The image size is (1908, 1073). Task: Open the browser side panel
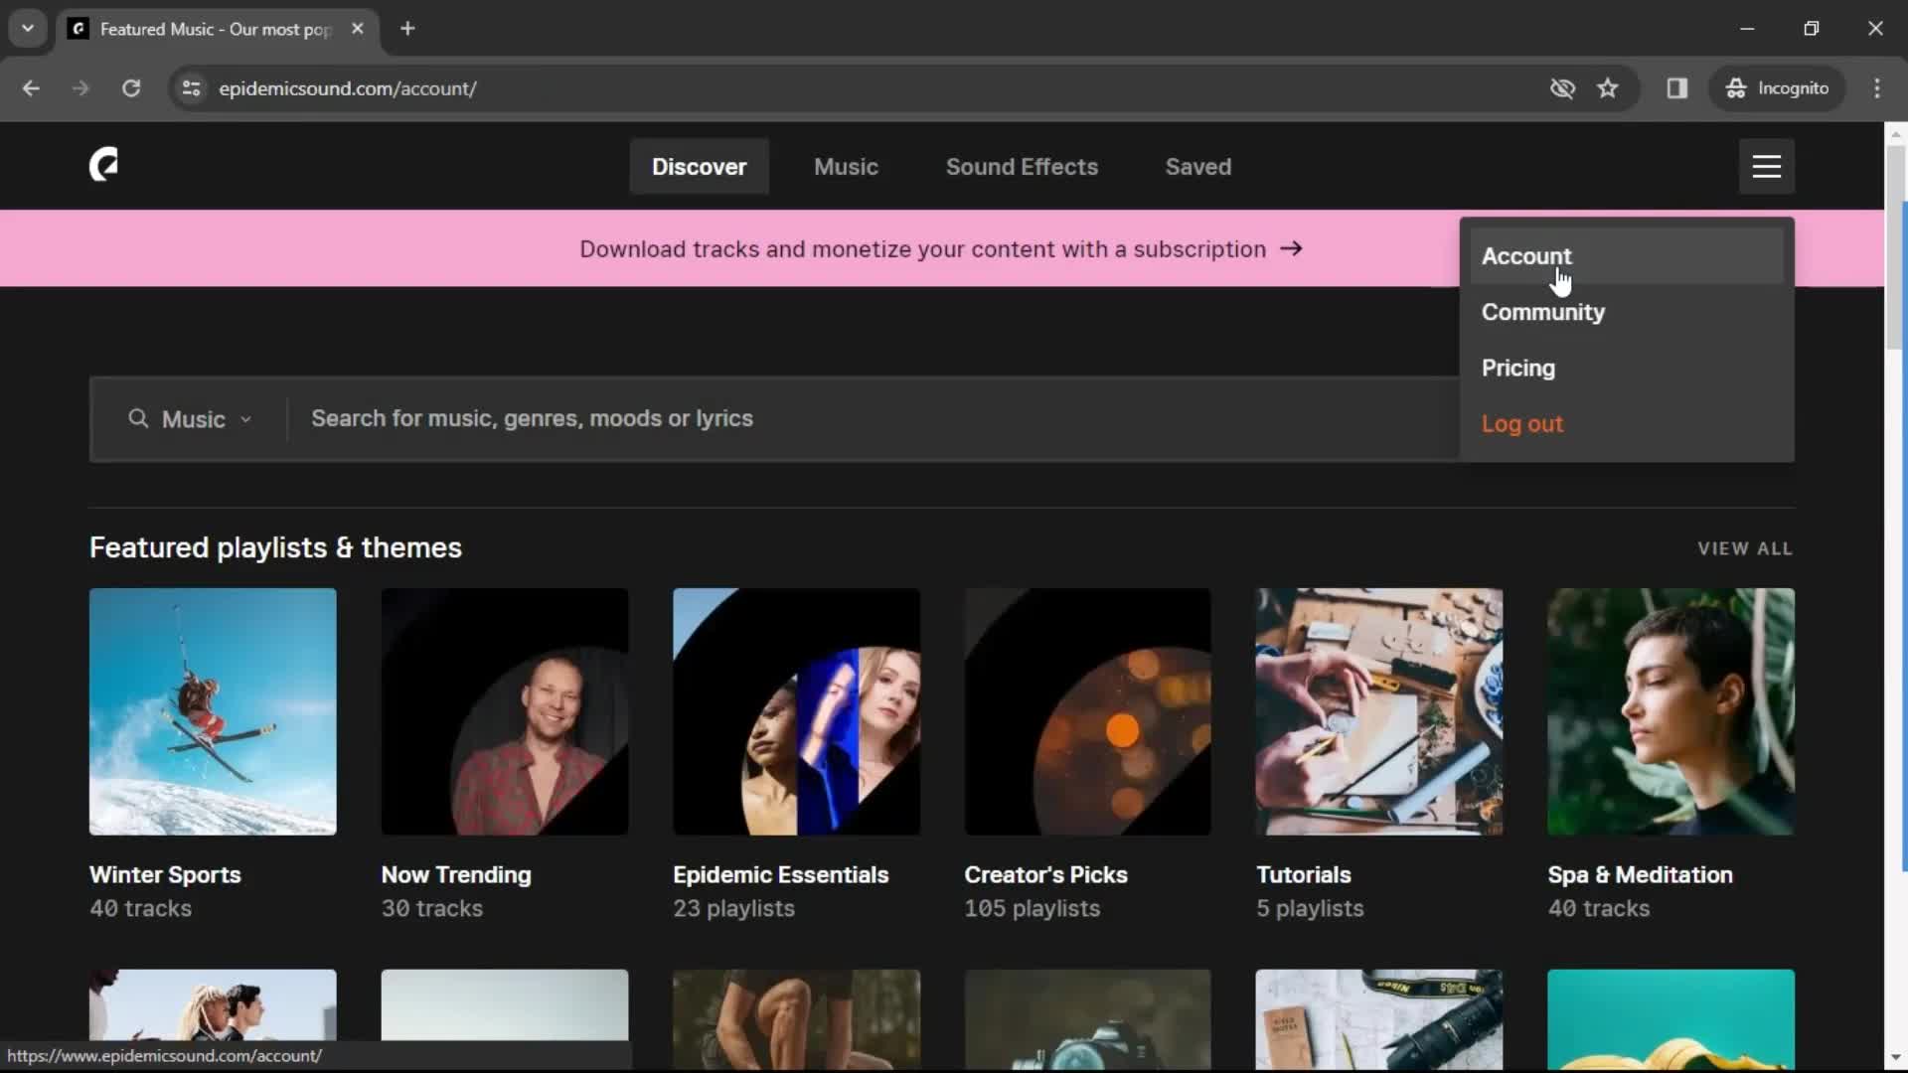[x=1677, y=88]
